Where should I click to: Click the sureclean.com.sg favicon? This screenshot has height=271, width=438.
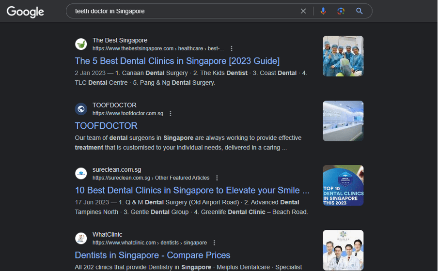(x=81, y=173)
